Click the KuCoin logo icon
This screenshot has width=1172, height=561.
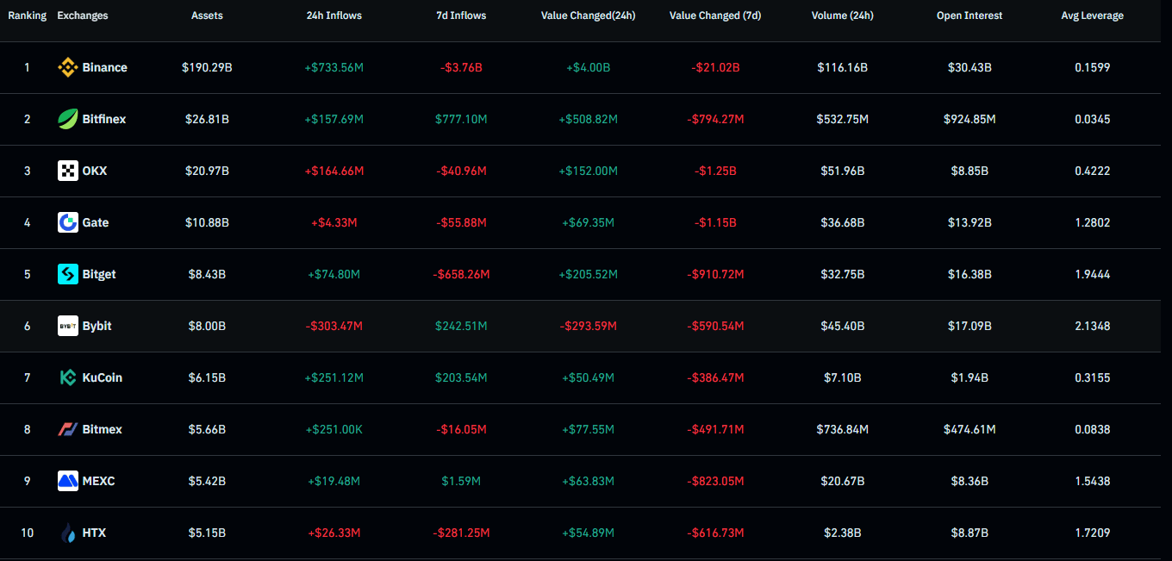point(68,377)
